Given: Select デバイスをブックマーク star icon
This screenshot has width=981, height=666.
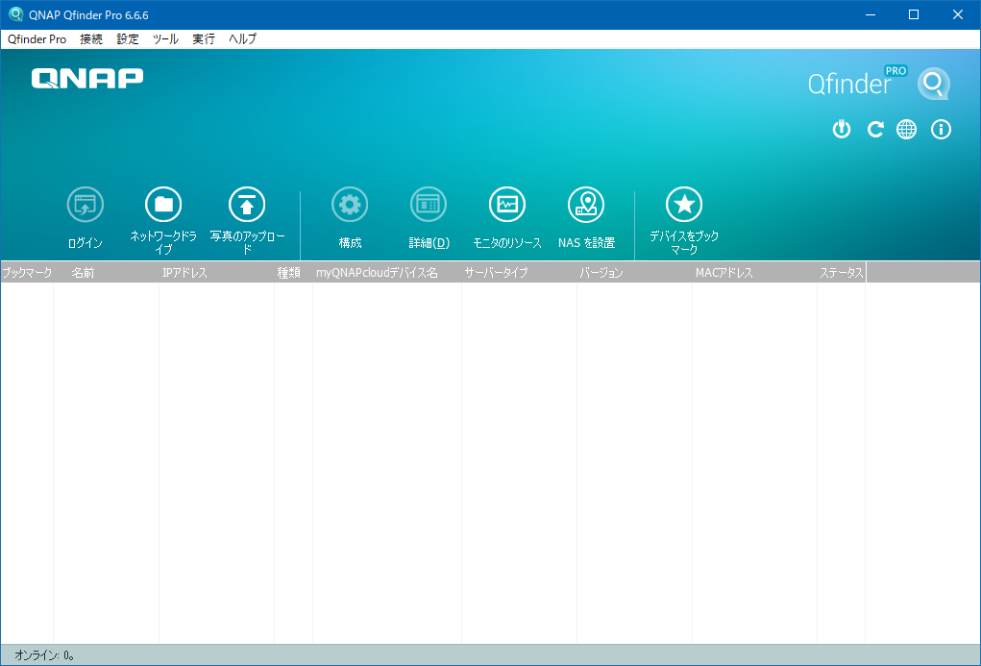Looking at the screenshot, I should (x=684, y=204).
